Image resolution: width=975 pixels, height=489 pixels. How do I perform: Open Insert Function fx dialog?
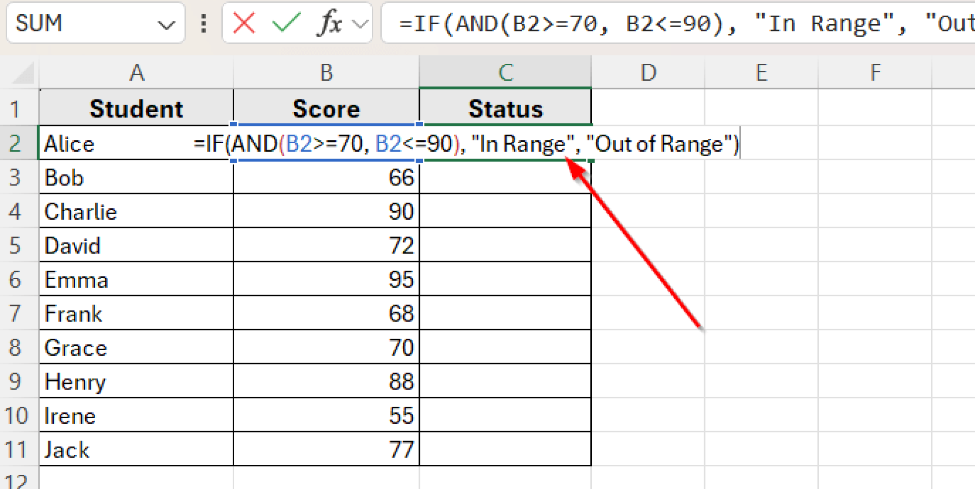(329, 23)
